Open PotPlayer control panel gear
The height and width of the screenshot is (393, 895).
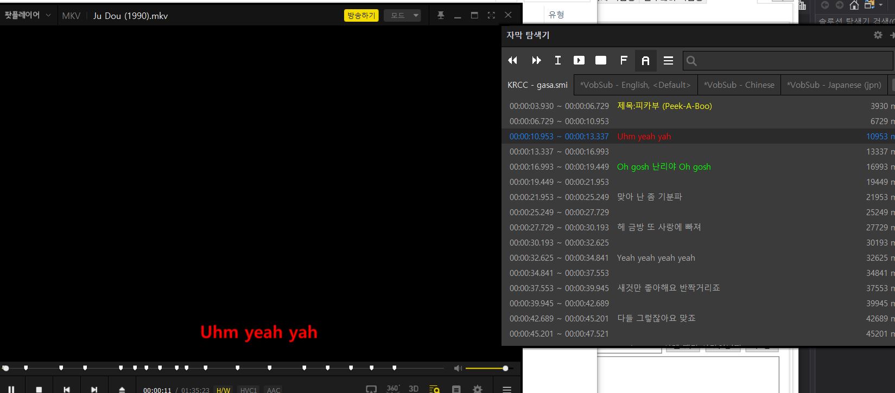(477, 389)
